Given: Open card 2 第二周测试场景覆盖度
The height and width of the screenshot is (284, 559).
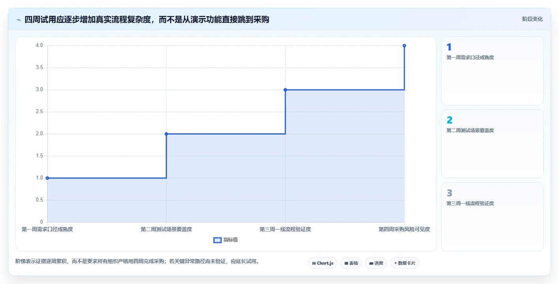Looking at the screenshot, I should (x=492, y=144).
